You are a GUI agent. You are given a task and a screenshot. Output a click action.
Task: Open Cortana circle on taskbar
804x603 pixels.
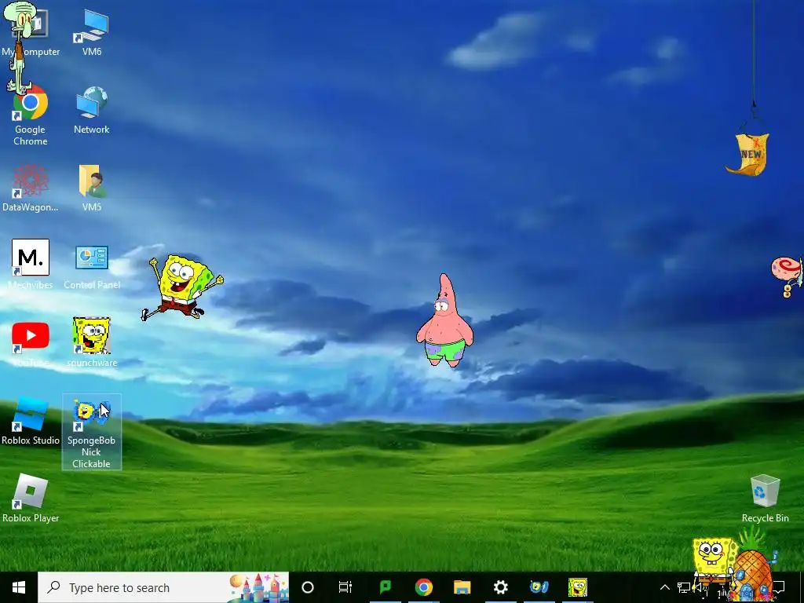(x=308, y=587)
